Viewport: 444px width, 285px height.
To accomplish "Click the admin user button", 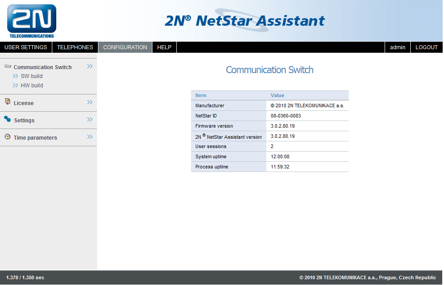I will click(397, 47).
